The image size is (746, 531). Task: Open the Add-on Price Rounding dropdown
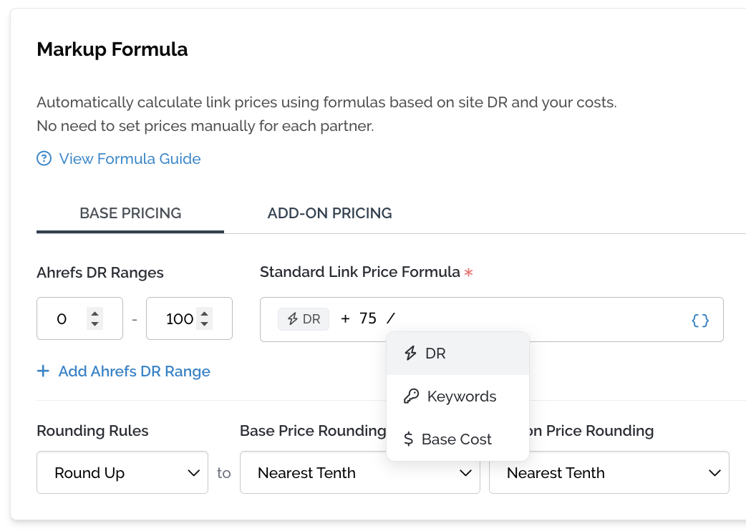pos(609,472)
